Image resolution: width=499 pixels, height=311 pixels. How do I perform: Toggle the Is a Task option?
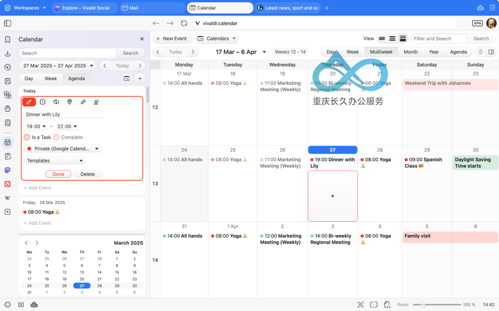click(x=27, y=137)
